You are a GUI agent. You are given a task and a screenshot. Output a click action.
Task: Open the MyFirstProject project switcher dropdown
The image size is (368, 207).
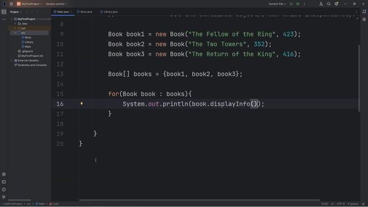tap(29, 4)
